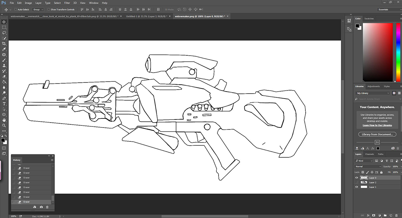Close the widowmaker.png document tab
The height and width of the screenshot is (218, 402).
228,16
